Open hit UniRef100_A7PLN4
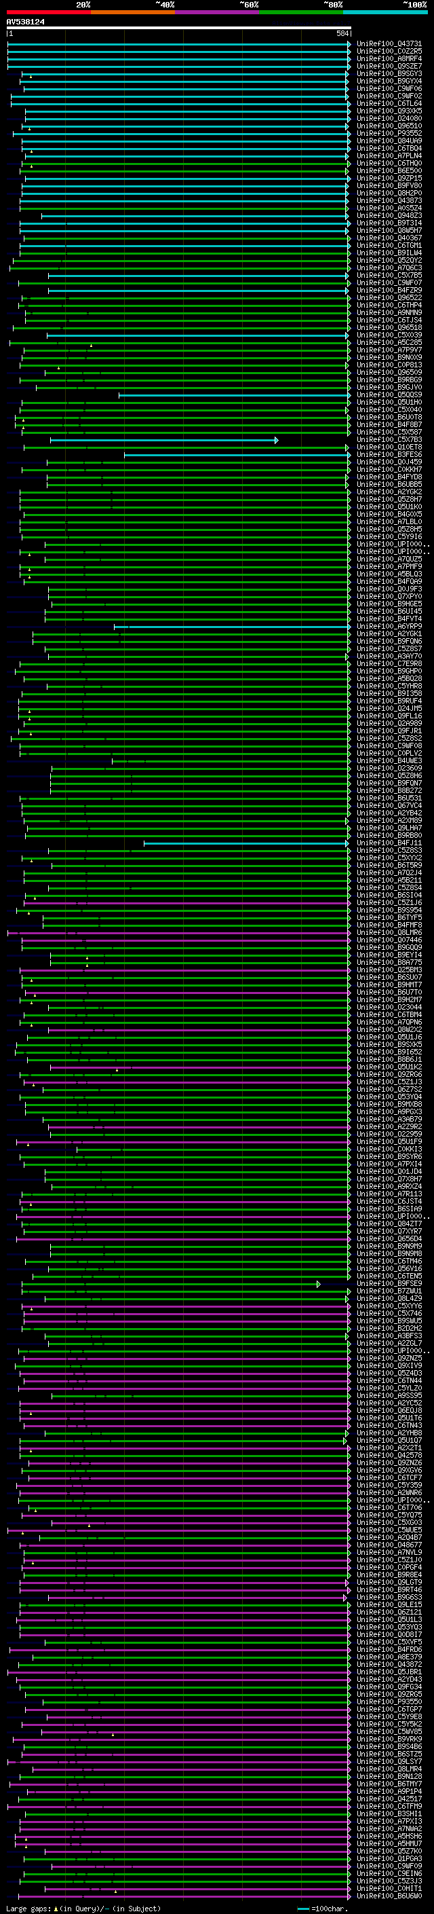The width and height of the screenshot is (434, 1914). click(x=389, y=155)
